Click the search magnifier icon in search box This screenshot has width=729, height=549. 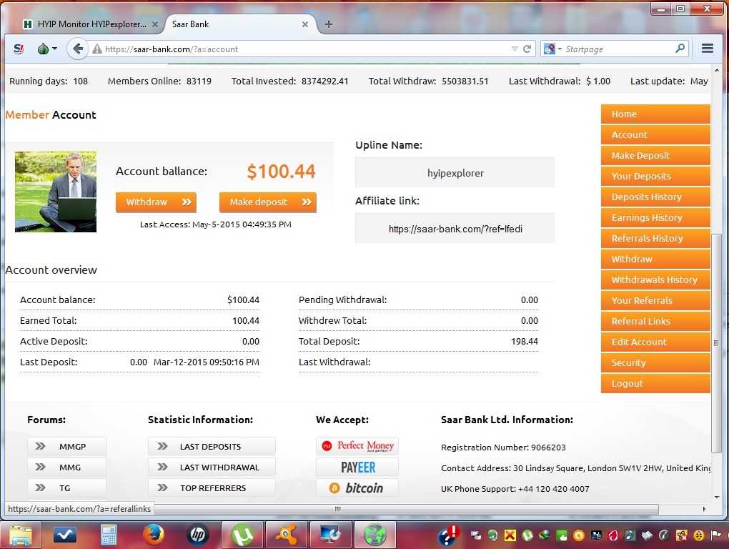(x=680, y=49)
